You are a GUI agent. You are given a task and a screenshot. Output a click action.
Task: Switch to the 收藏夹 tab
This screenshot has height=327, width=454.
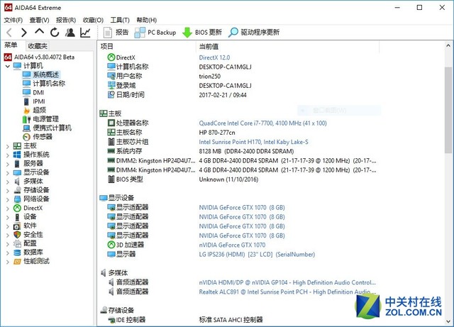[38, 46]
